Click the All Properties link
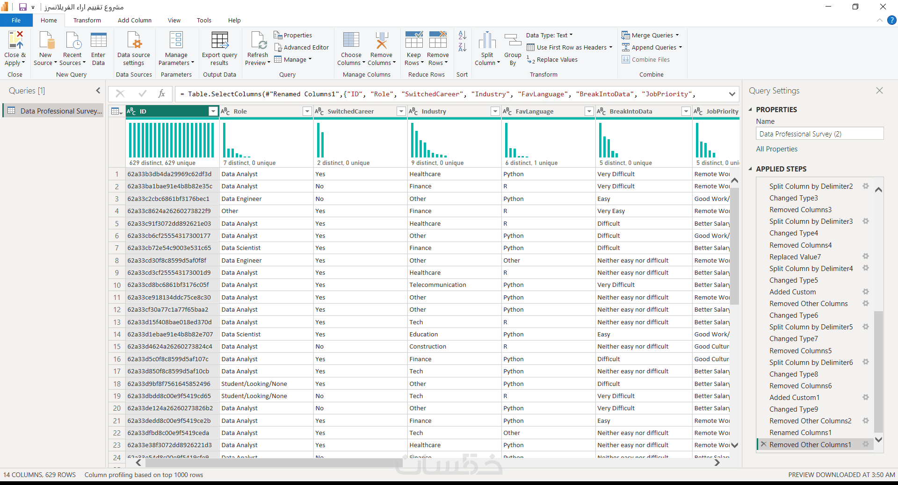The width and height of the screenshot is (898, 485). point(776,149)
